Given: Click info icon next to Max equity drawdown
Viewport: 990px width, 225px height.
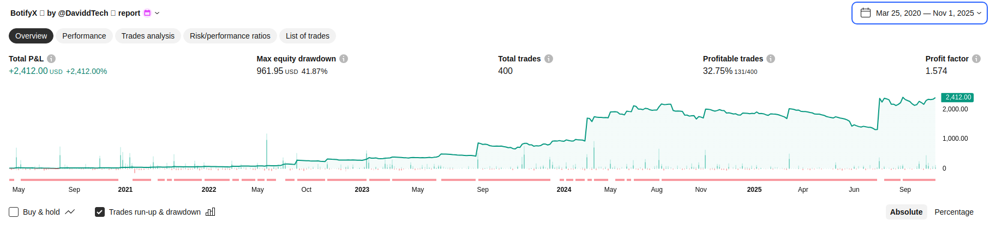Looking at the screenshot, I should [344, 59].
